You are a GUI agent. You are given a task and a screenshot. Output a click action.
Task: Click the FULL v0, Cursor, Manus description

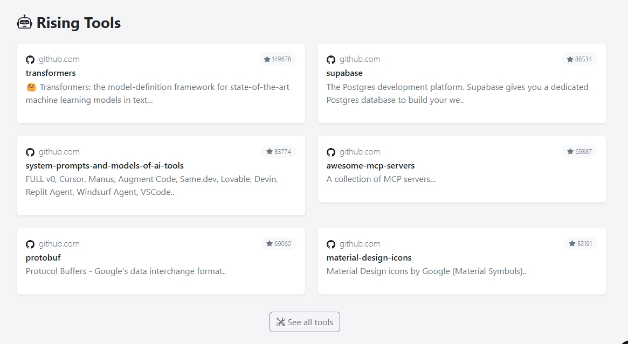click(x=152, y=186)
